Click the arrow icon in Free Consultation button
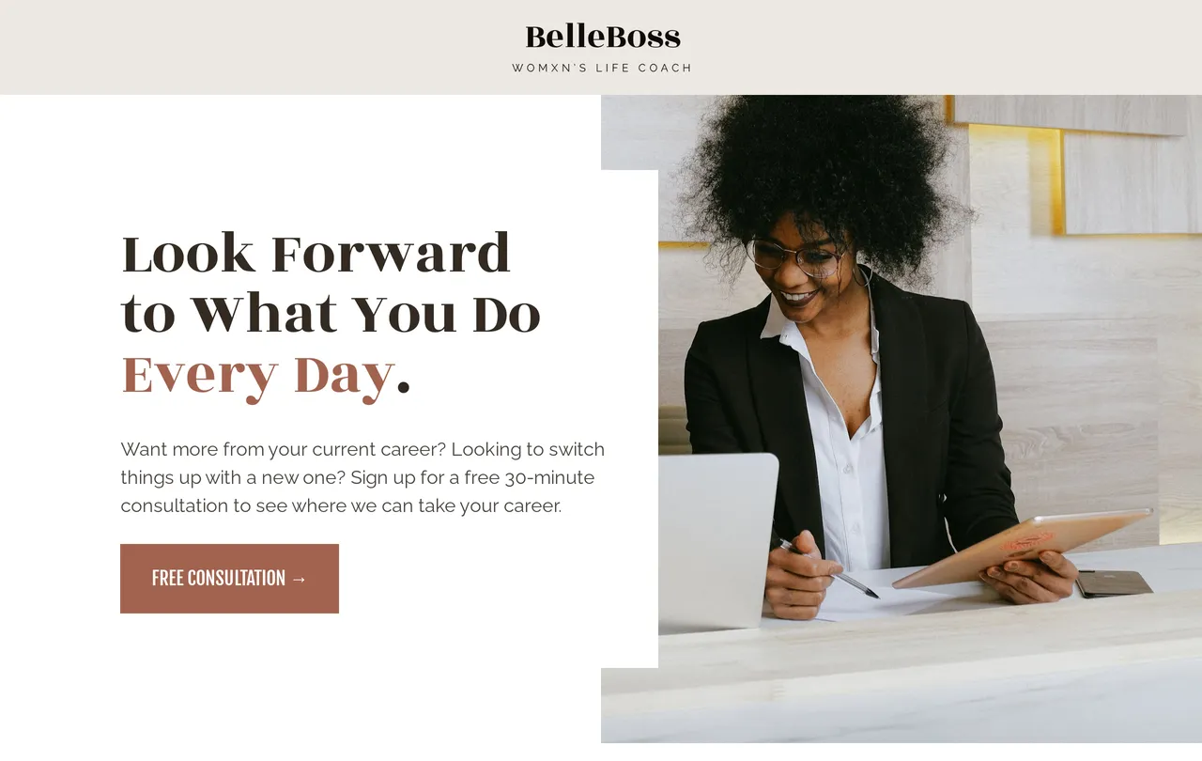Screen dimensions: 1202x761 (x=299, y=579)
